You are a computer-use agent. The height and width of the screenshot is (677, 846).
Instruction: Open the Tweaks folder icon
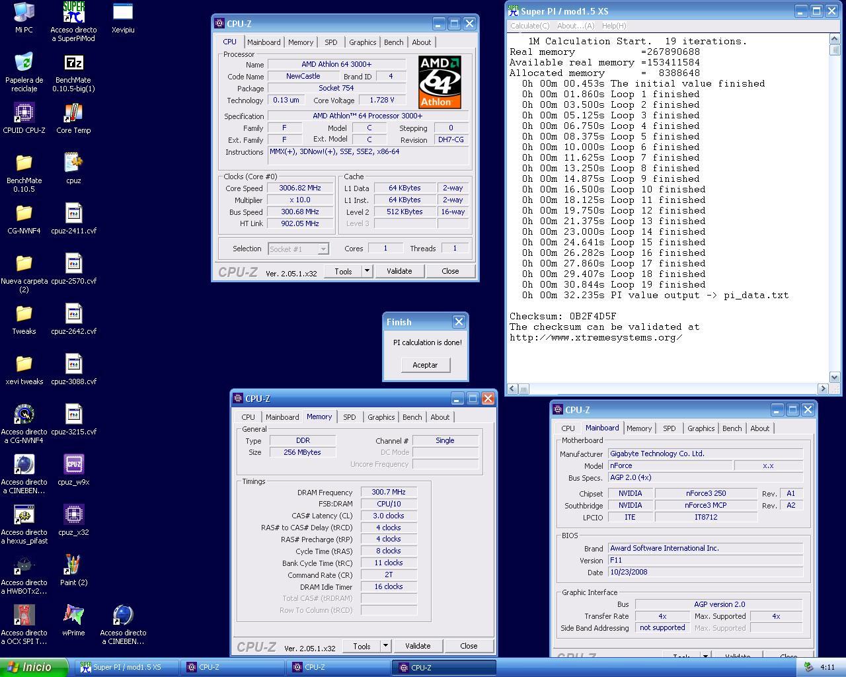[24, 313]
